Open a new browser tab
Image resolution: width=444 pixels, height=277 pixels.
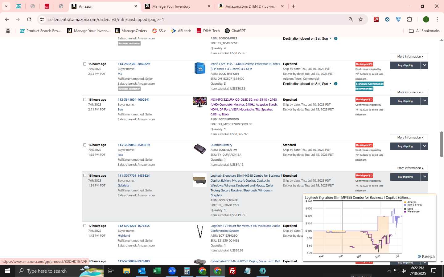click(x=294, y=6)
